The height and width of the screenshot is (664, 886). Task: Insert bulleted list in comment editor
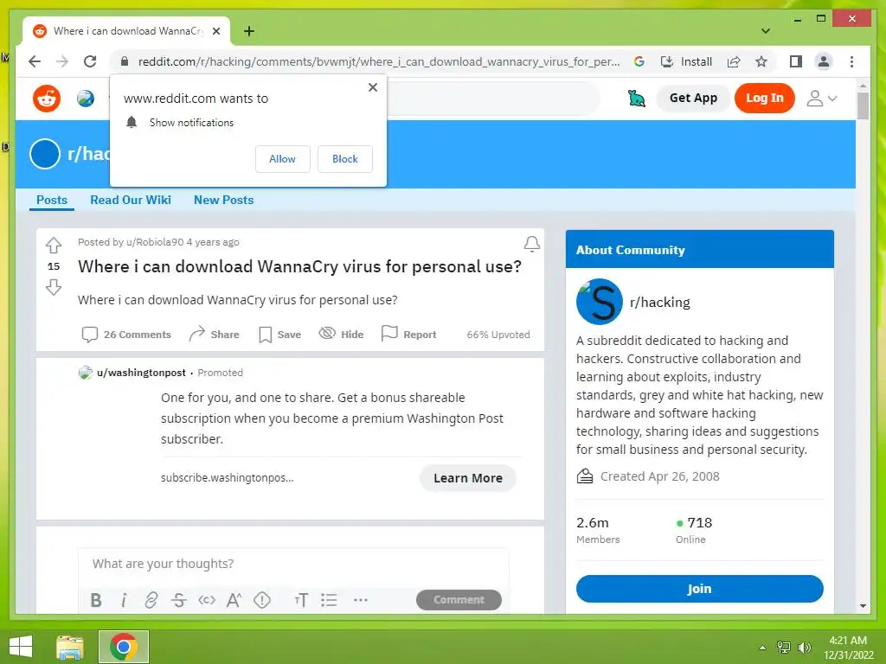pos(329,600)
